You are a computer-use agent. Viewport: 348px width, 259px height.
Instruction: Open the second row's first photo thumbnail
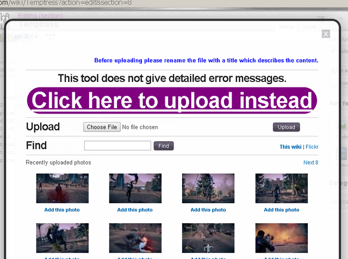63,238
